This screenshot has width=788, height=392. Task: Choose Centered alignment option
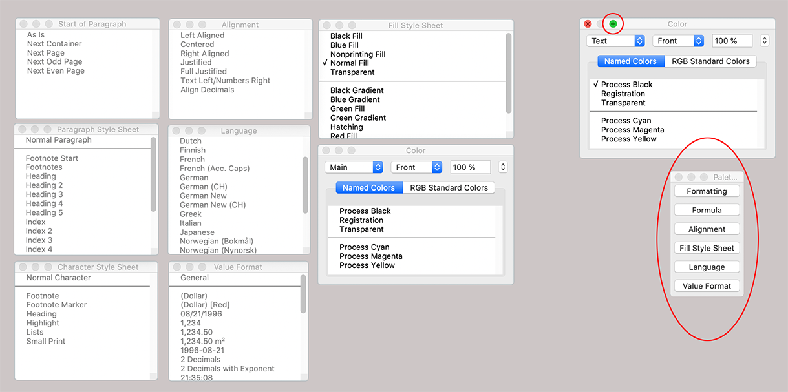pos(197,45)
